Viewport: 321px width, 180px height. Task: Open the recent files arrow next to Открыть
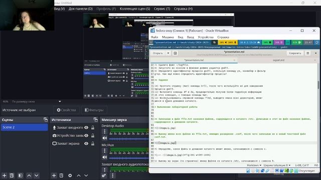click(168, 53)
